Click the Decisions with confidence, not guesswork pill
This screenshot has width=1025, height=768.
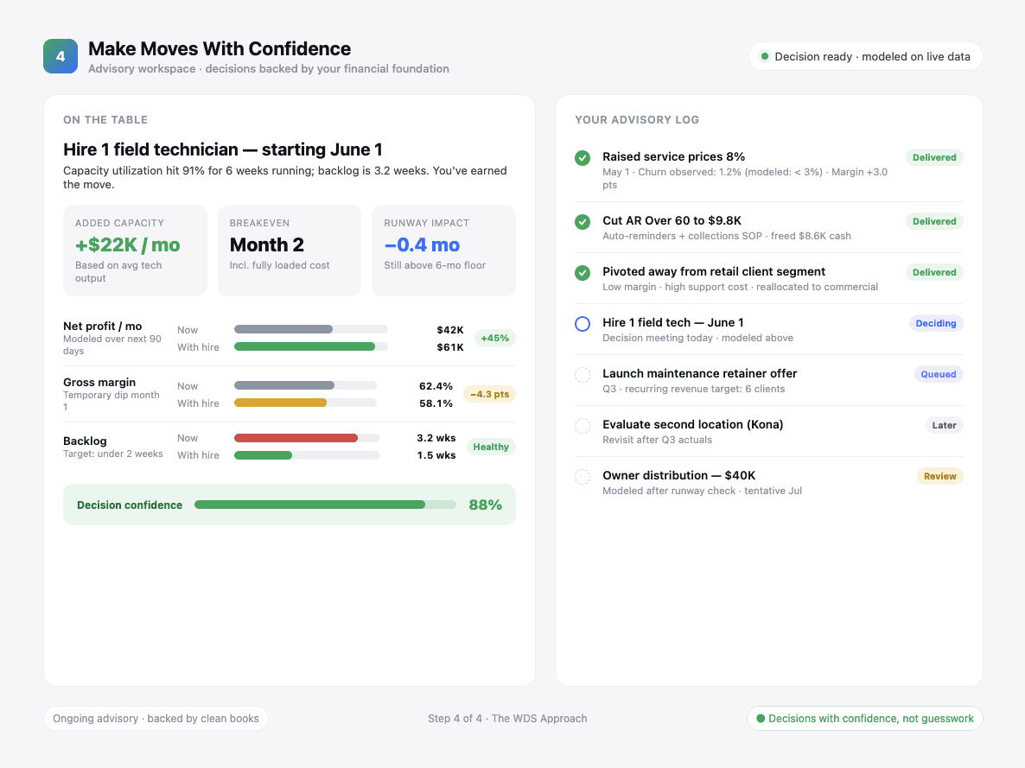(864, 718)
